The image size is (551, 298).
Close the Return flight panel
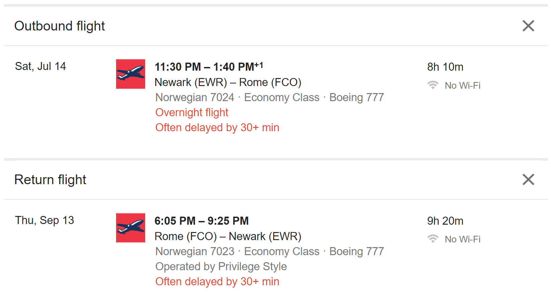(x=528, y=179)
